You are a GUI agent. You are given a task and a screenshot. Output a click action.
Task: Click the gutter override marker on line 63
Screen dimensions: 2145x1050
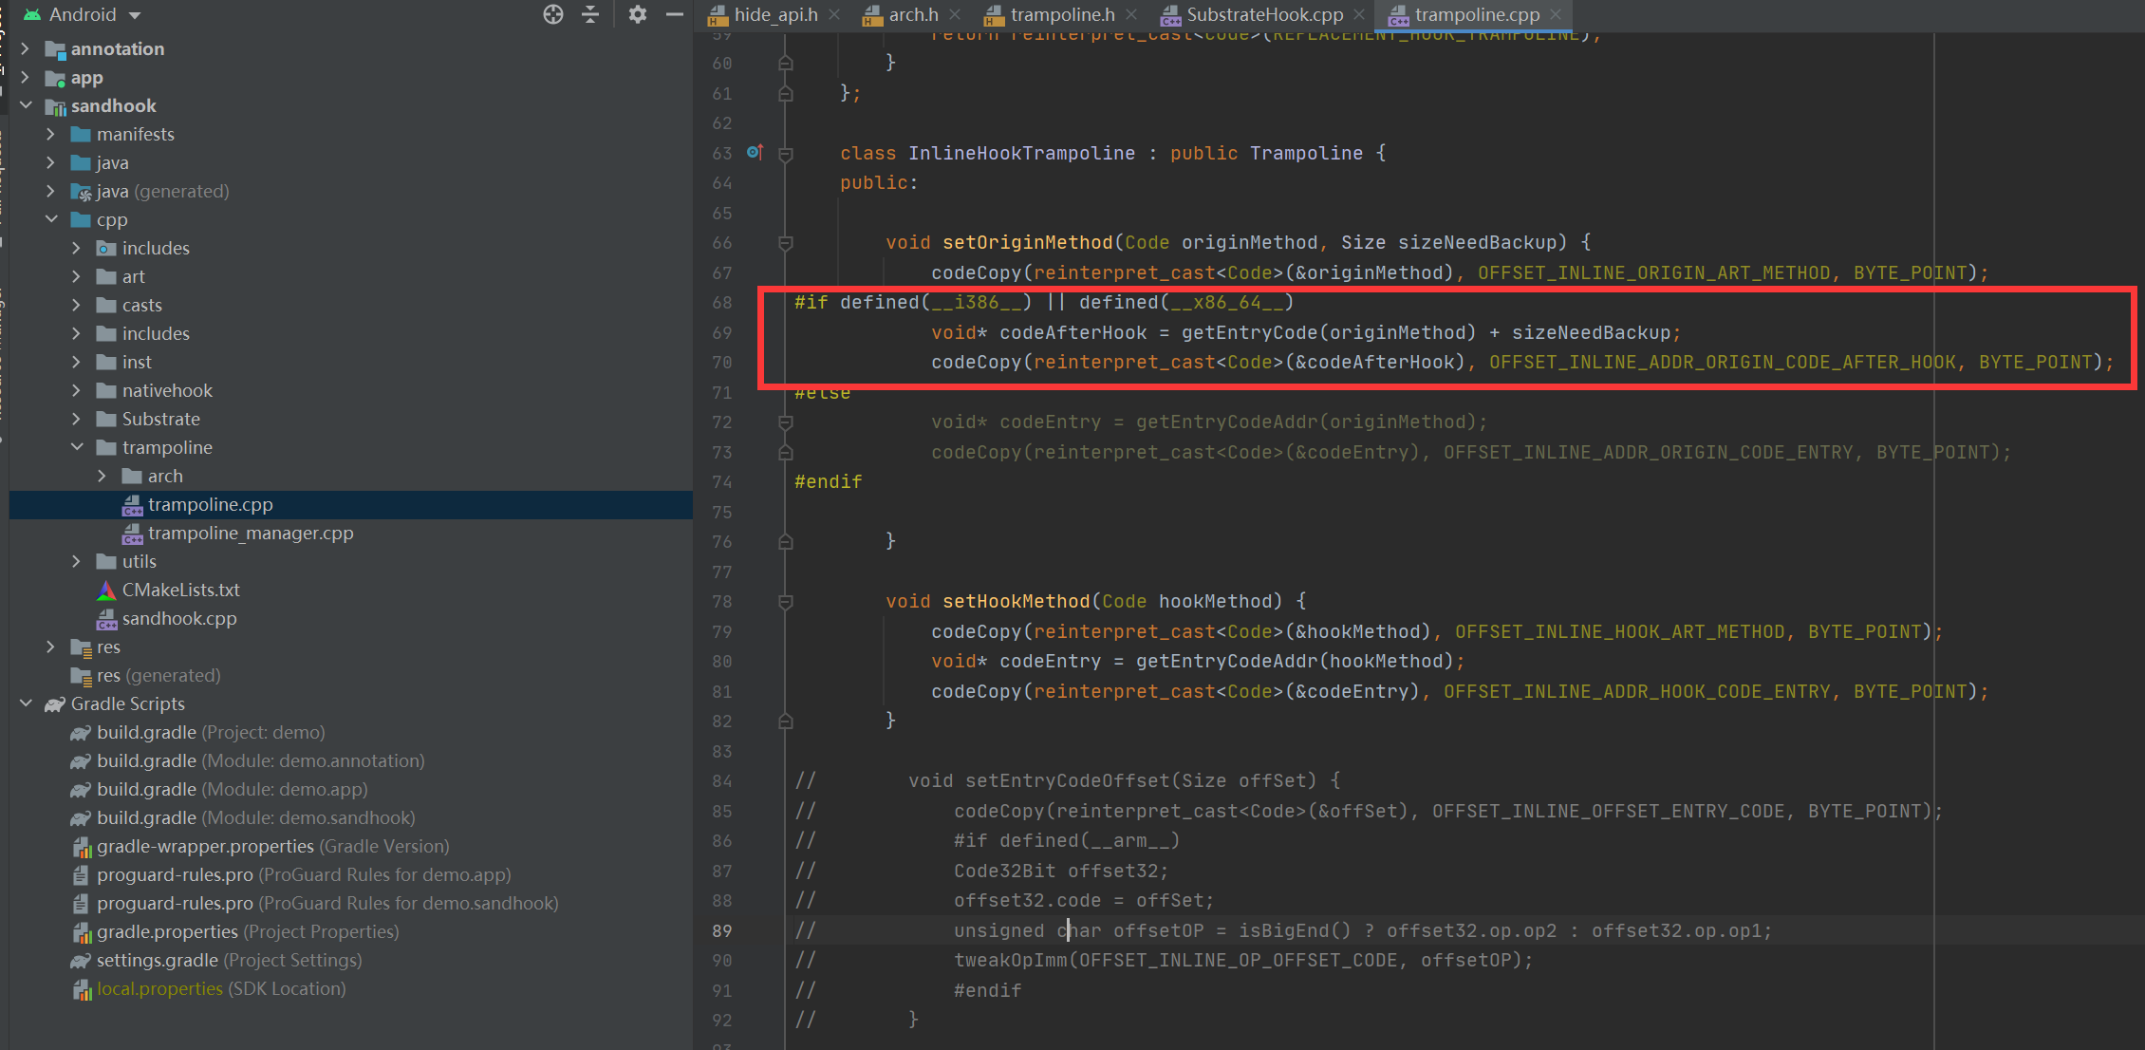tap(755, 152)
